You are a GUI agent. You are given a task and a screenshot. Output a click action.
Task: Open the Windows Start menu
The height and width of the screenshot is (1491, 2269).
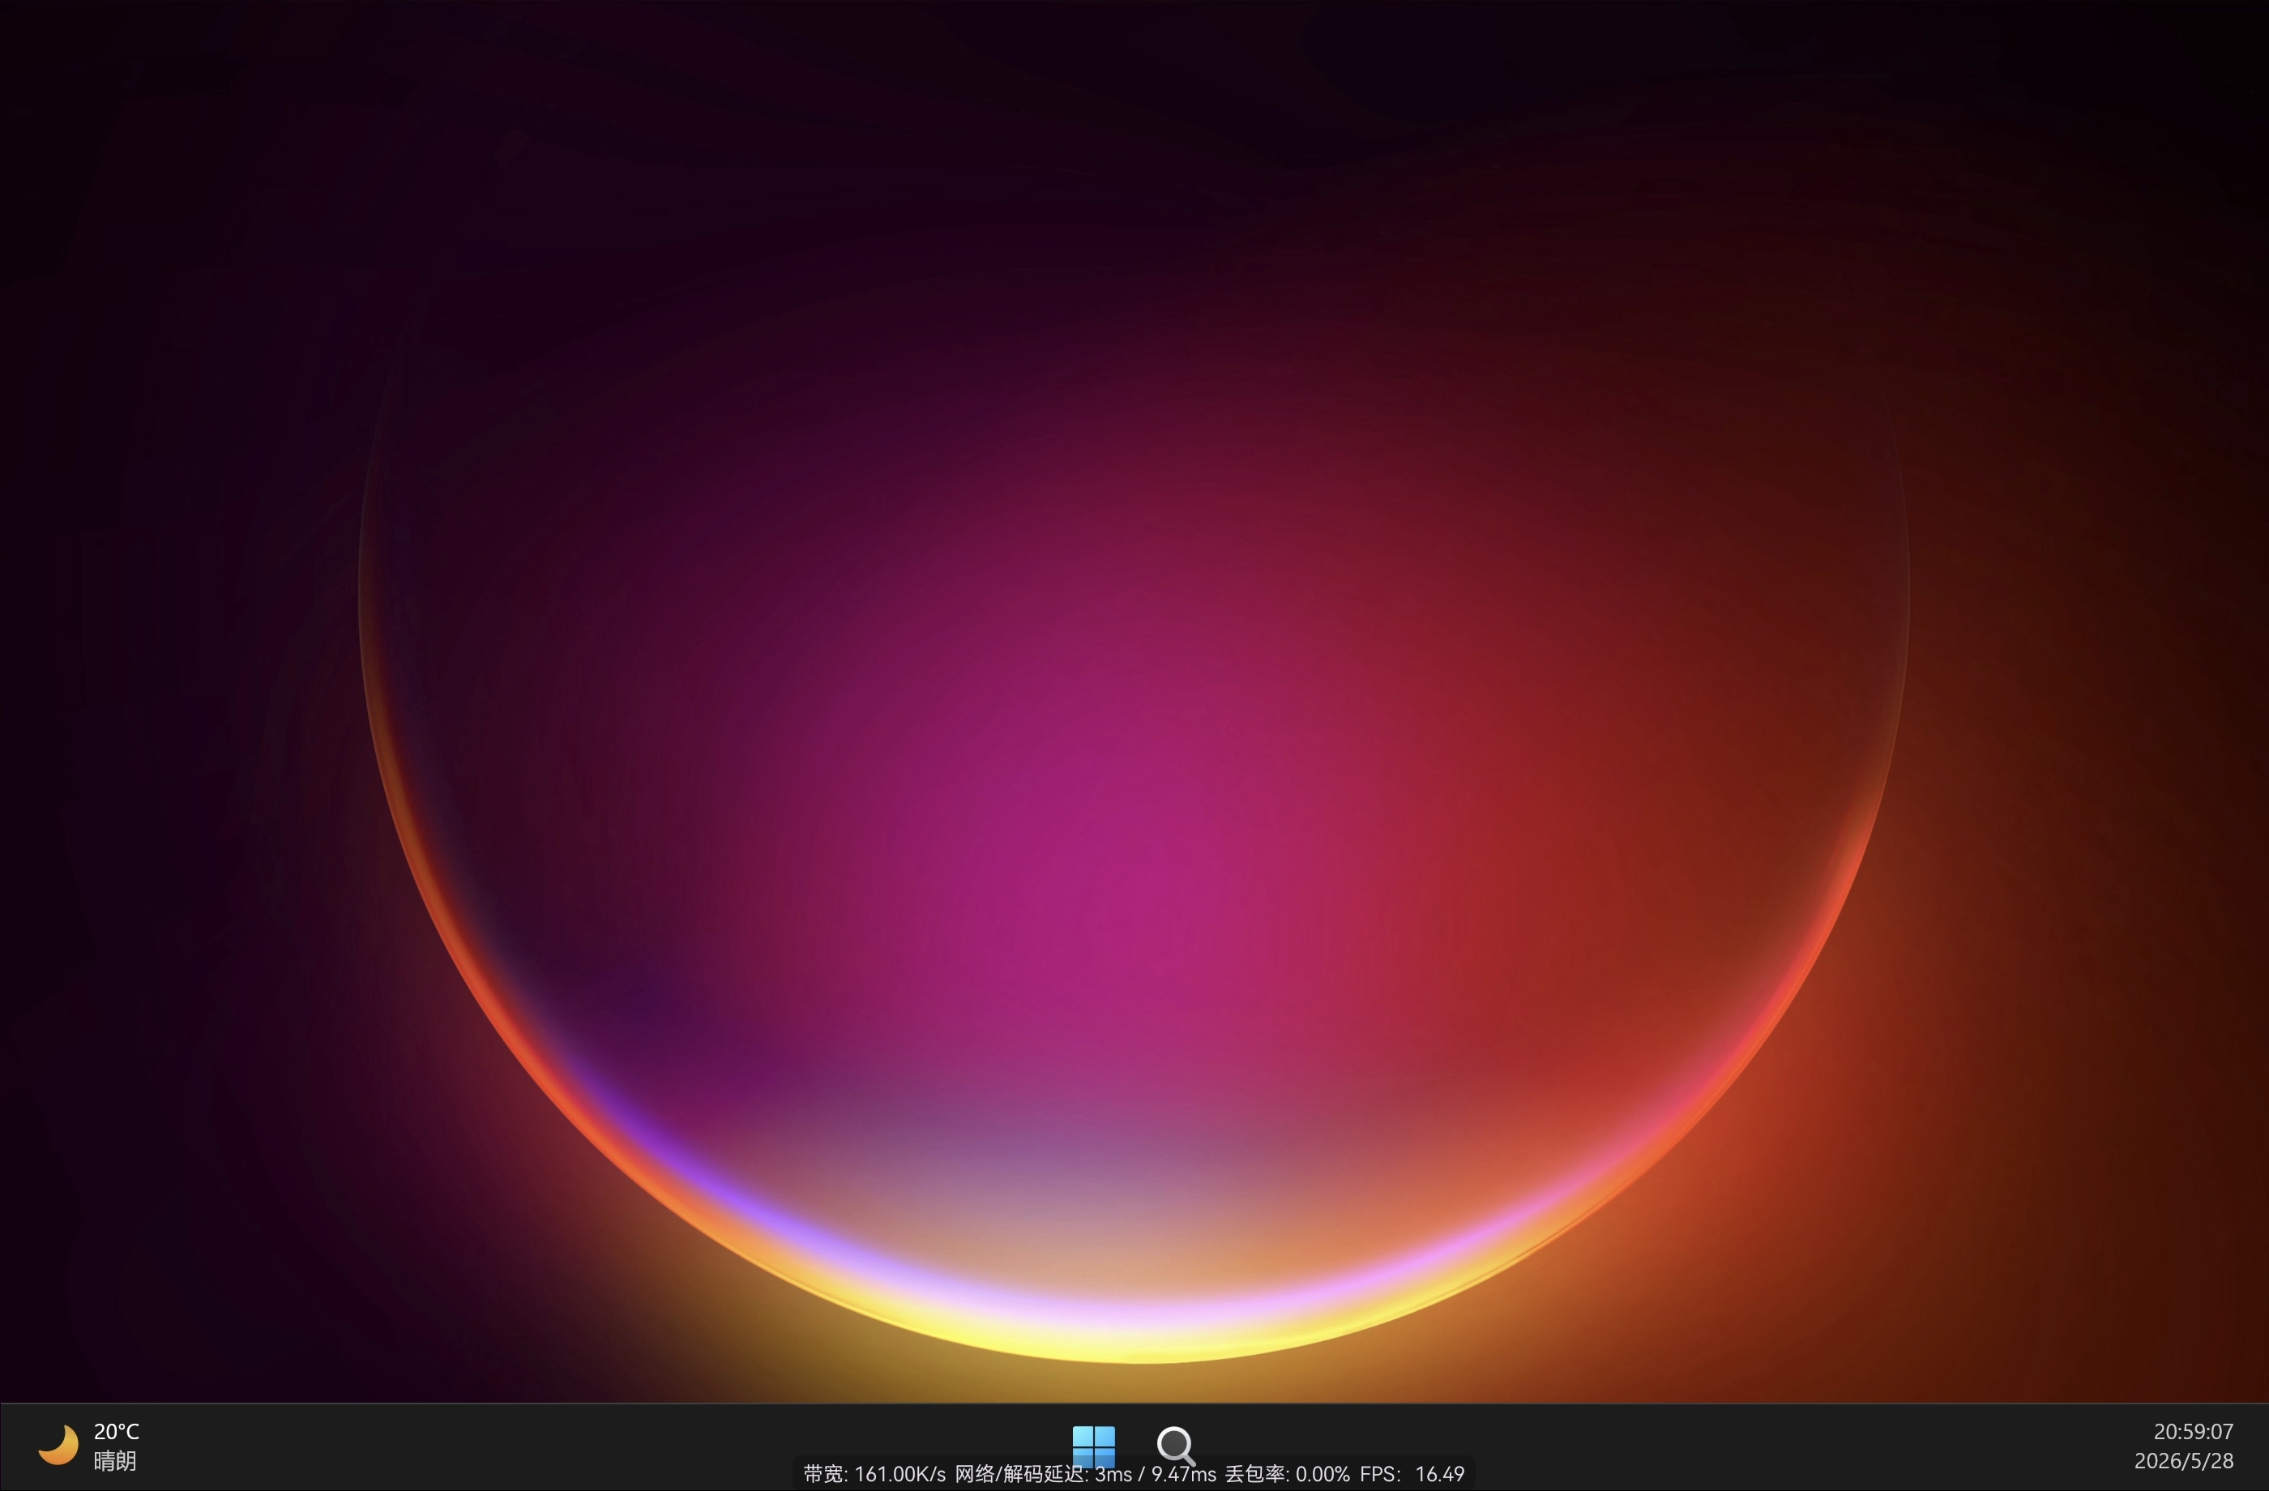pyautogui.click(x=1093, y=1446)
